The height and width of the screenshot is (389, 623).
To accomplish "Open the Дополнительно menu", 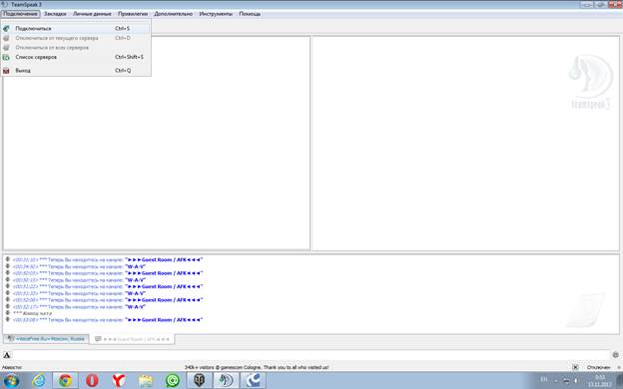I will pos(174,14).
